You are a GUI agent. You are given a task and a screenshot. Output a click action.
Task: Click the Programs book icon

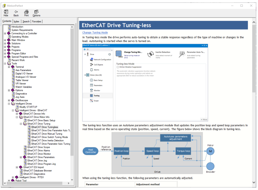[x=9, y=50]
